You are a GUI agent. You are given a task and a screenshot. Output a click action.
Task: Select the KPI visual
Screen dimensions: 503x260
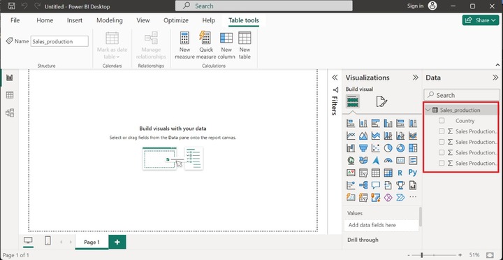[x=351, y=173]
